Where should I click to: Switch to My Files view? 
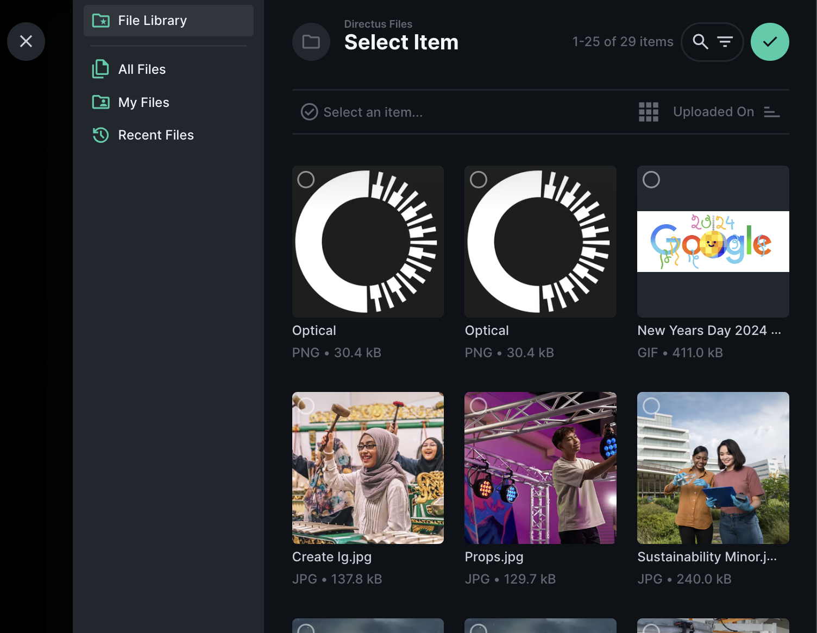168,102
